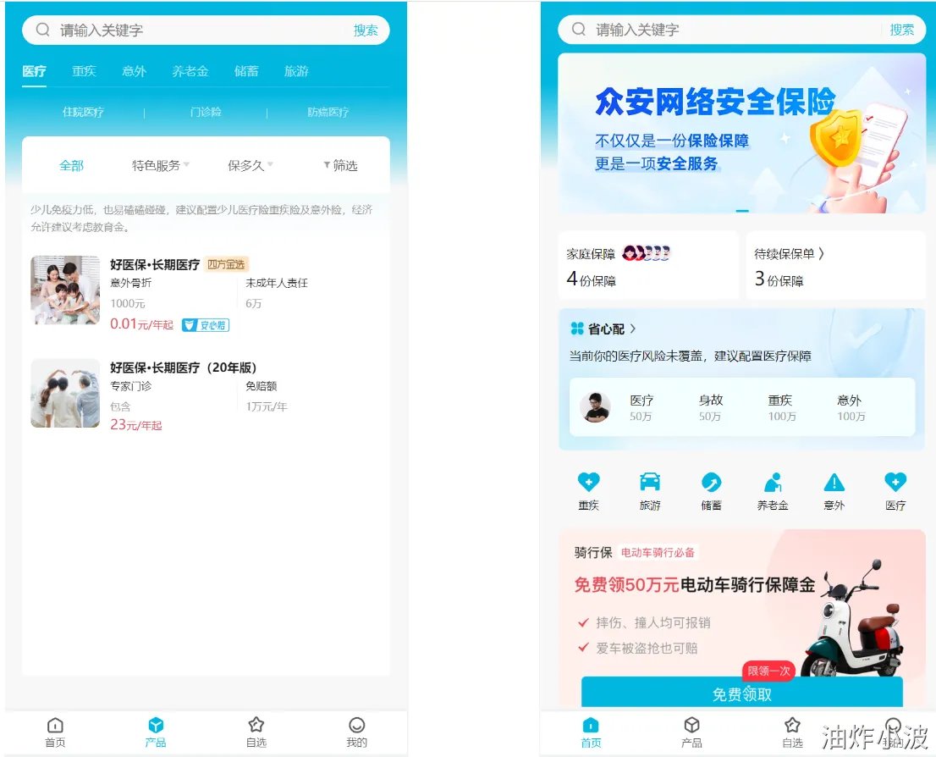Open 重疾 heart icon in category row
This screenshot has height=757, width=936.
coord(588,482)
